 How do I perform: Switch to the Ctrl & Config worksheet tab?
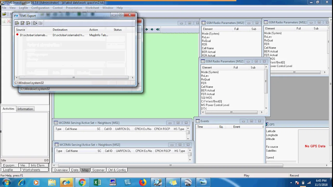(x=117, y=170)
